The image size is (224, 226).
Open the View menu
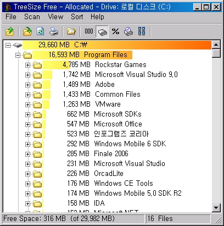55,17
